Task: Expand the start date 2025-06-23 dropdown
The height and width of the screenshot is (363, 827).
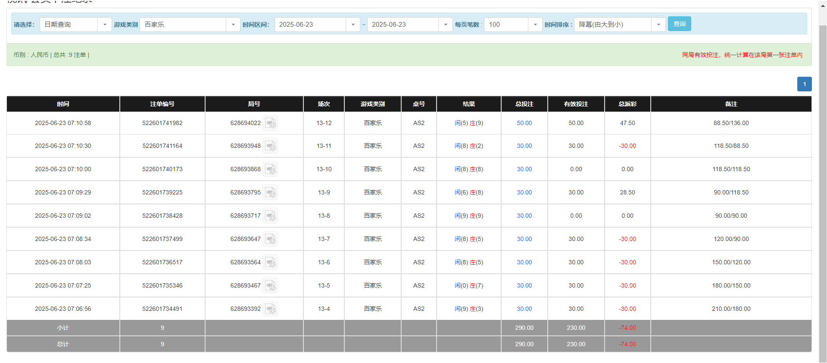Action: [x=317, y=25]
